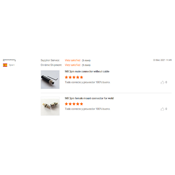Click first review text Todo correcto
The image size is (175, 175).
pyautogui.click(x=87, y=82)
